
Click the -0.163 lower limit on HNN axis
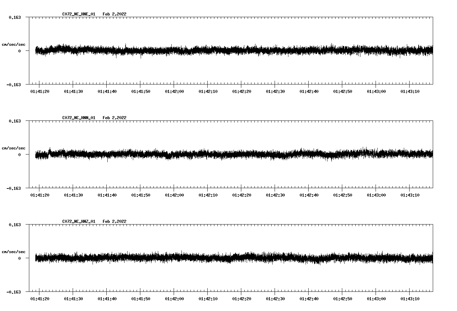point(13,188)
